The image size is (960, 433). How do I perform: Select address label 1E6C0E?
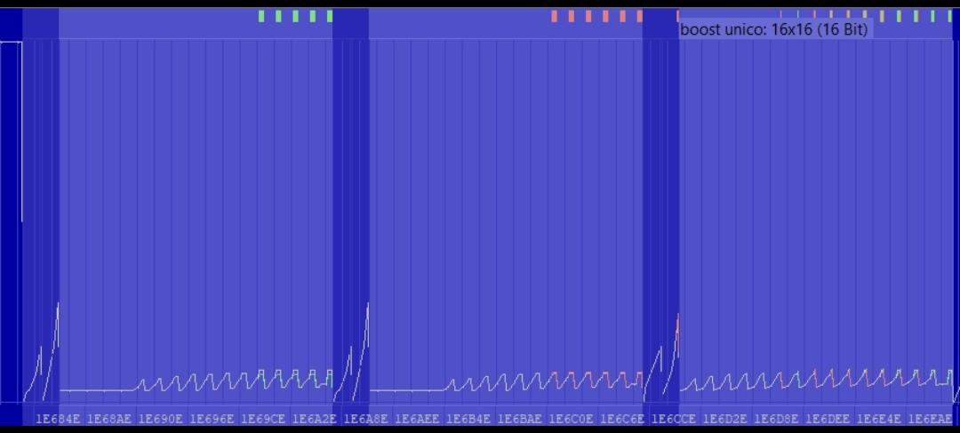(x=572, y=419)
